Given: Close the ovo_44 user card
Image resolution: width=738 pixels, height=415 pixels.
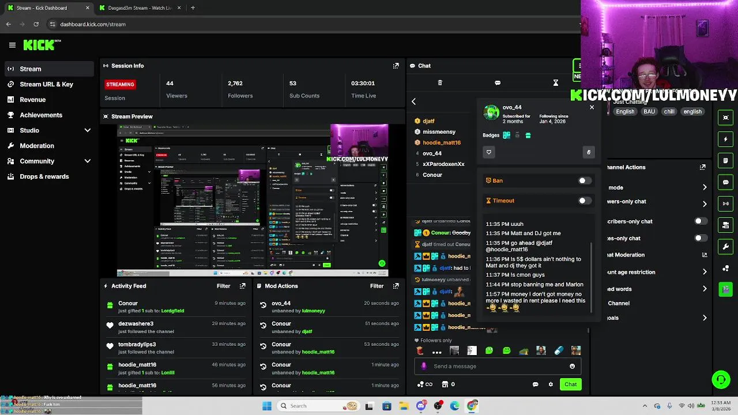Looking at the screenshot, I should pos(592,107).
